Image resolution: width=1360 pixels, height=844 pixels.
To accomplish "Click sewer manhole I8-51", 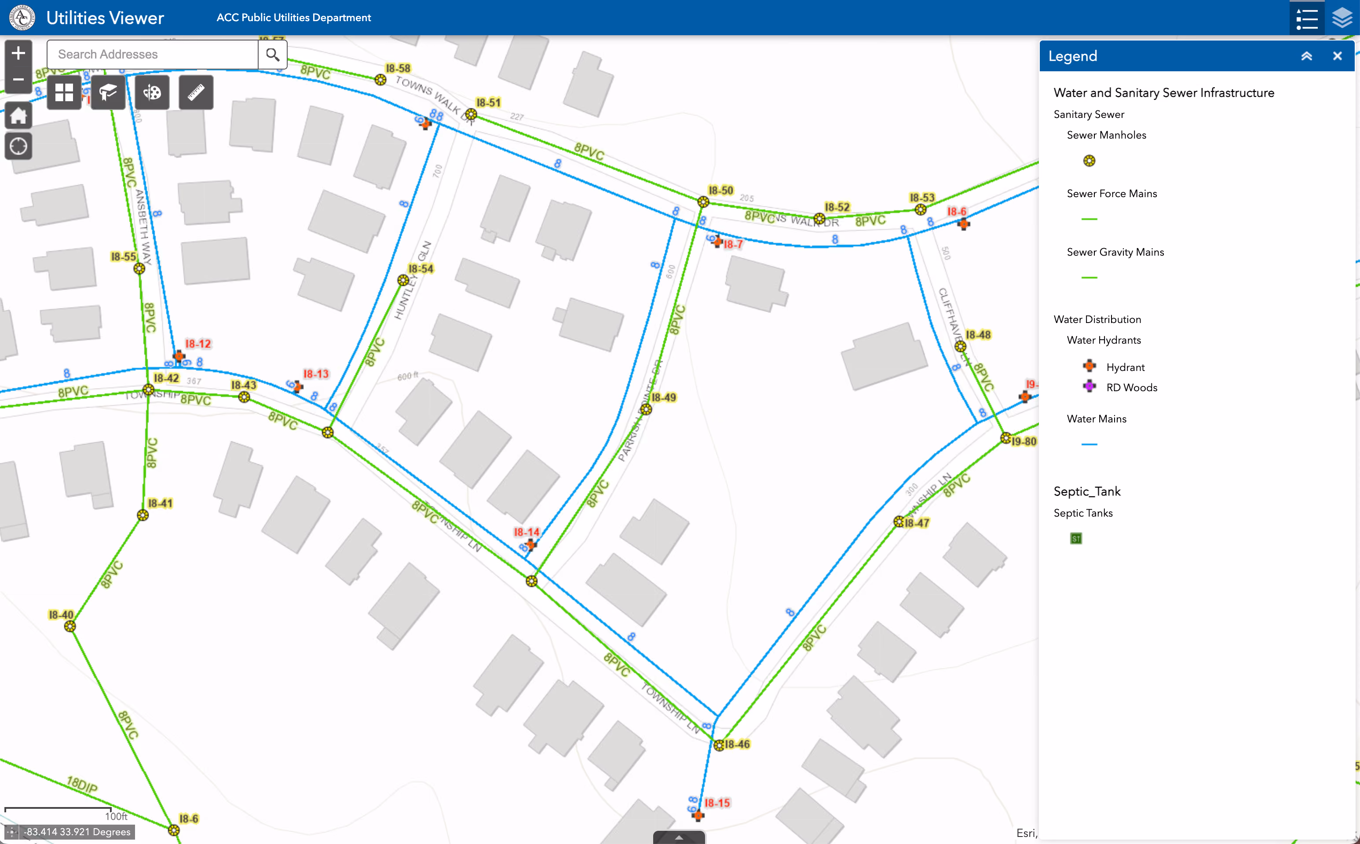I will point(471,114).
